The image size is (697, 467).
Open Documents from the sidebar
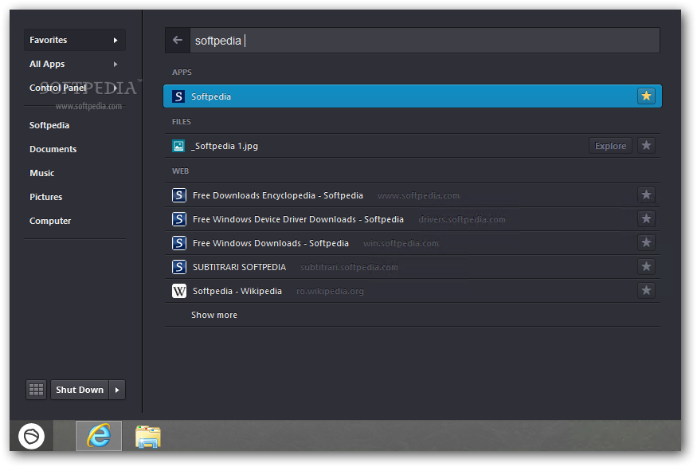(x=53, y=150)
